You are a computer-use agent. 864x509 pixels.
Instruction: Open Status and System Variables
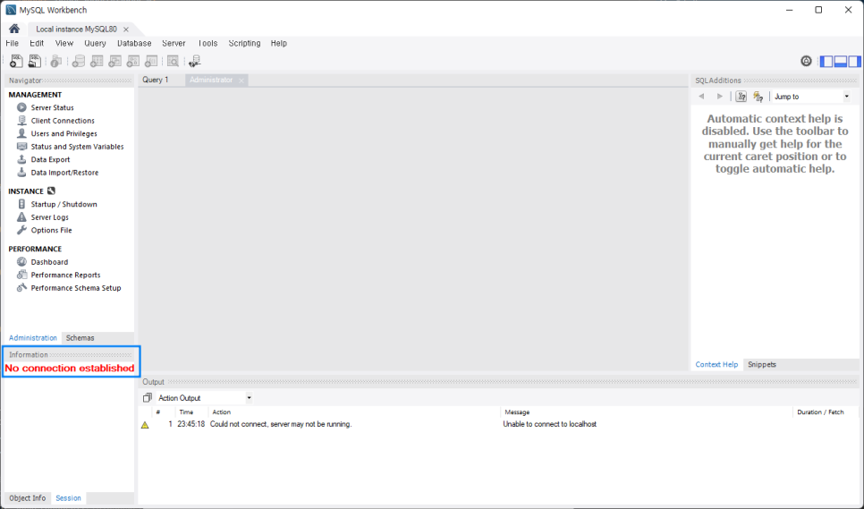[77, 147]
